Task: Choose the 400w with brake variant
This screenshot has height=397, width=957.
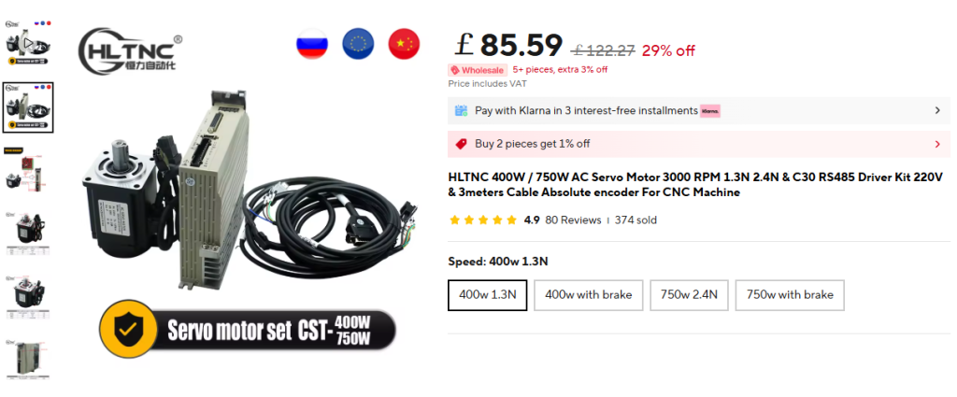Action: 588,294
